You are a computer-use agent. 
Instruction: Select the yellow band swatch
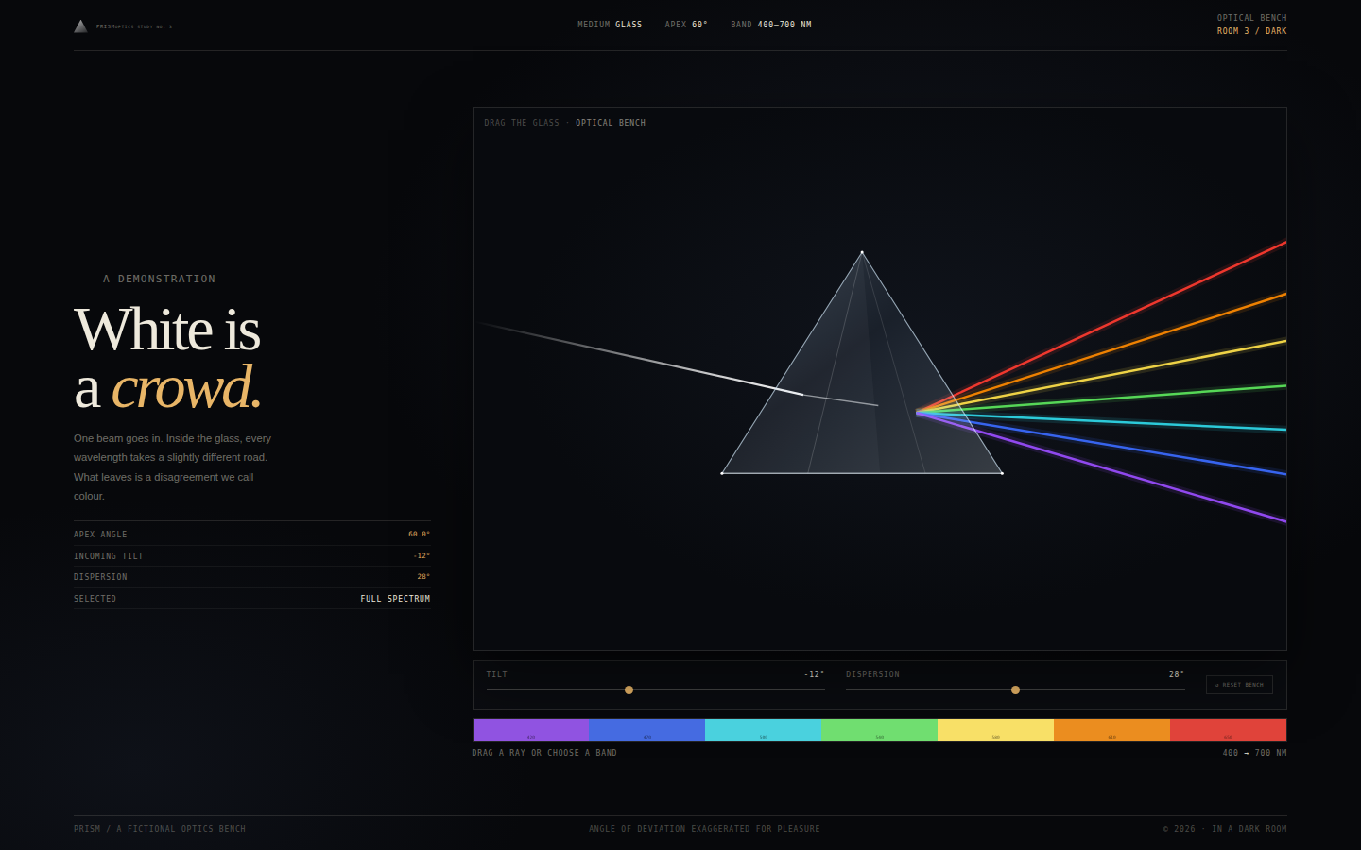(995, 730)
